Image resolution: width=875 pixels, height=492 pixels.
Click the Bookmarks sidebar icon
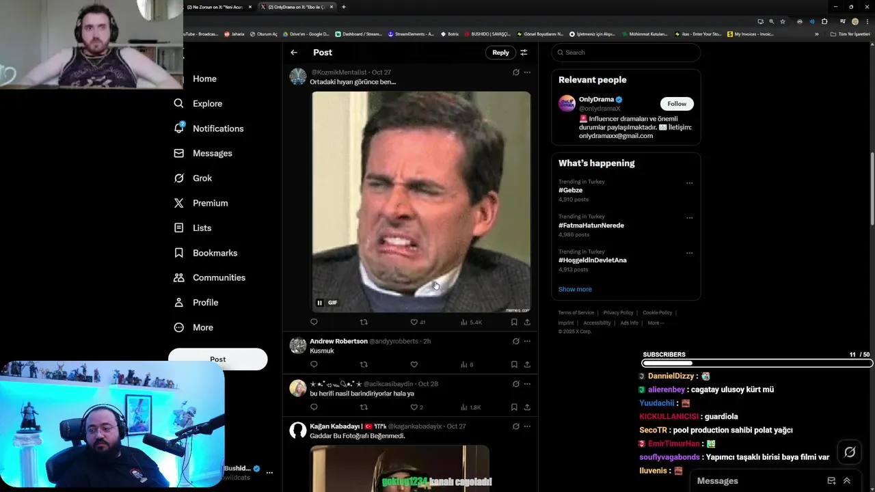179,253
